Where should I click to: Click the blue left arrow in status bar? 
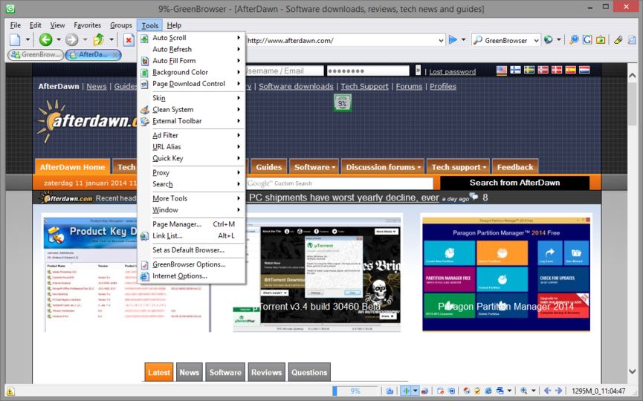point(547,391)
